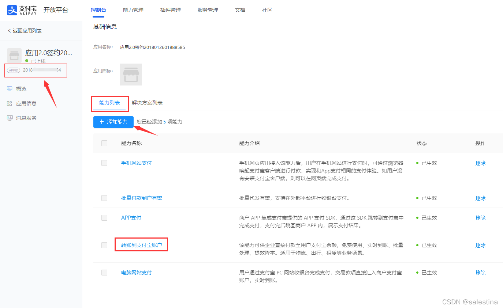Open the 电脑网站支付 capability link
Viewport: 503px width, 308px height.
click(136, 273)
